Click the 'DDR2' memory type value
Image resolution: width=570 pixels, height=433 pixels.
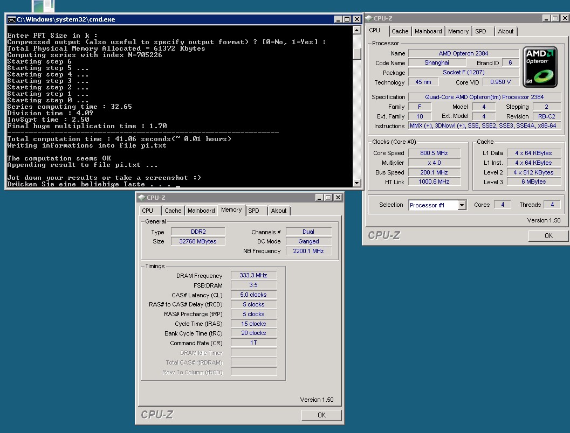pos(198,232)
